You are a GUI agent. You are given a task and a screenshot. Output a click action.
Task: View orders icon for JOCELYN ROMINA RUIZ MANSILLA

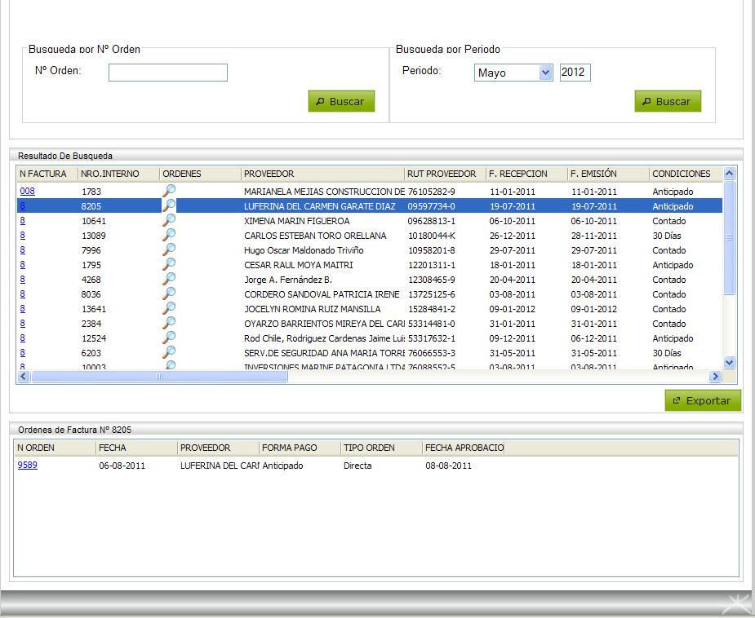point(169,308)
